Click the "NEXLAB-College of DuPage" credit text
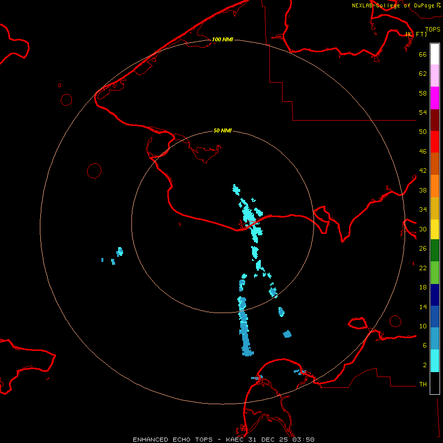Screen dimensions: 443x443 (393, 5)
